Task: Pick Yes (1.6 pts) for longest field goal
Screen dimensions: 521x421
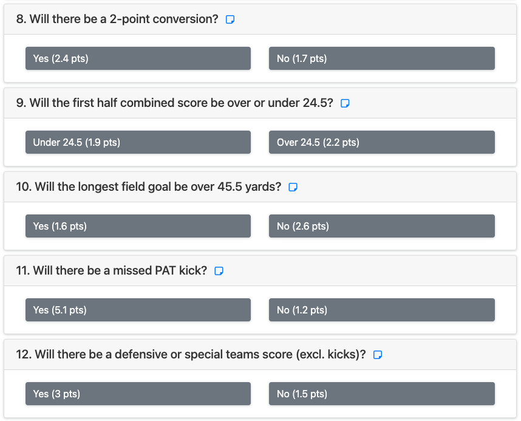Action: click(138, 226)
